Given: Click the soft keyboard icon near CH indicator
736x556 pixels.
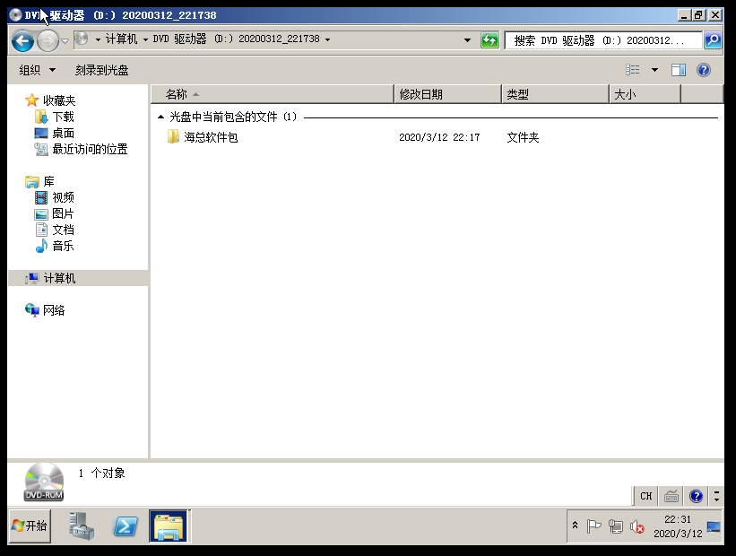Looking at the screenshot, I should [x=671, y=496].
